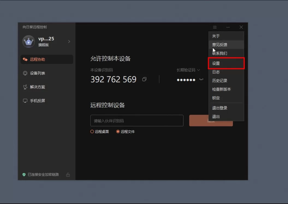Expand account details chevron beside username
The width and height of the screenshot is (288, 204).
69,42
